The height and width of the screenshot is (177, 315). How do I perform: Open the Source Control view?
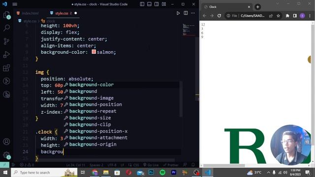coord(6,41)
